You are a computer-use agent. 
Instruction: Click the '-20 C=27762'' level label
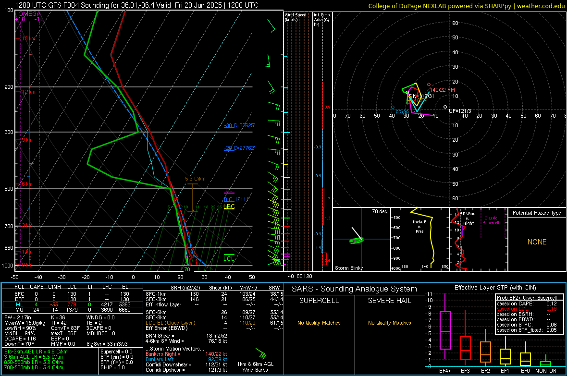tap(239, 148)
